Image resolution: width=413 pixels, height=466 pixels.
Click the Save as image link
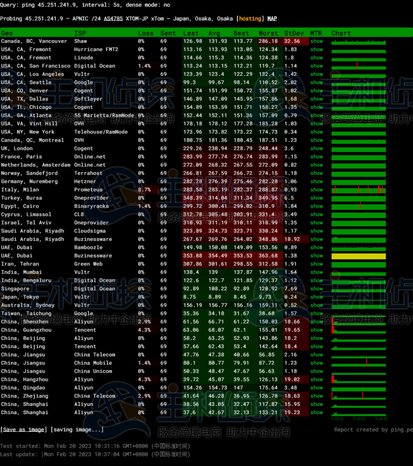click(x=23, y=430)
